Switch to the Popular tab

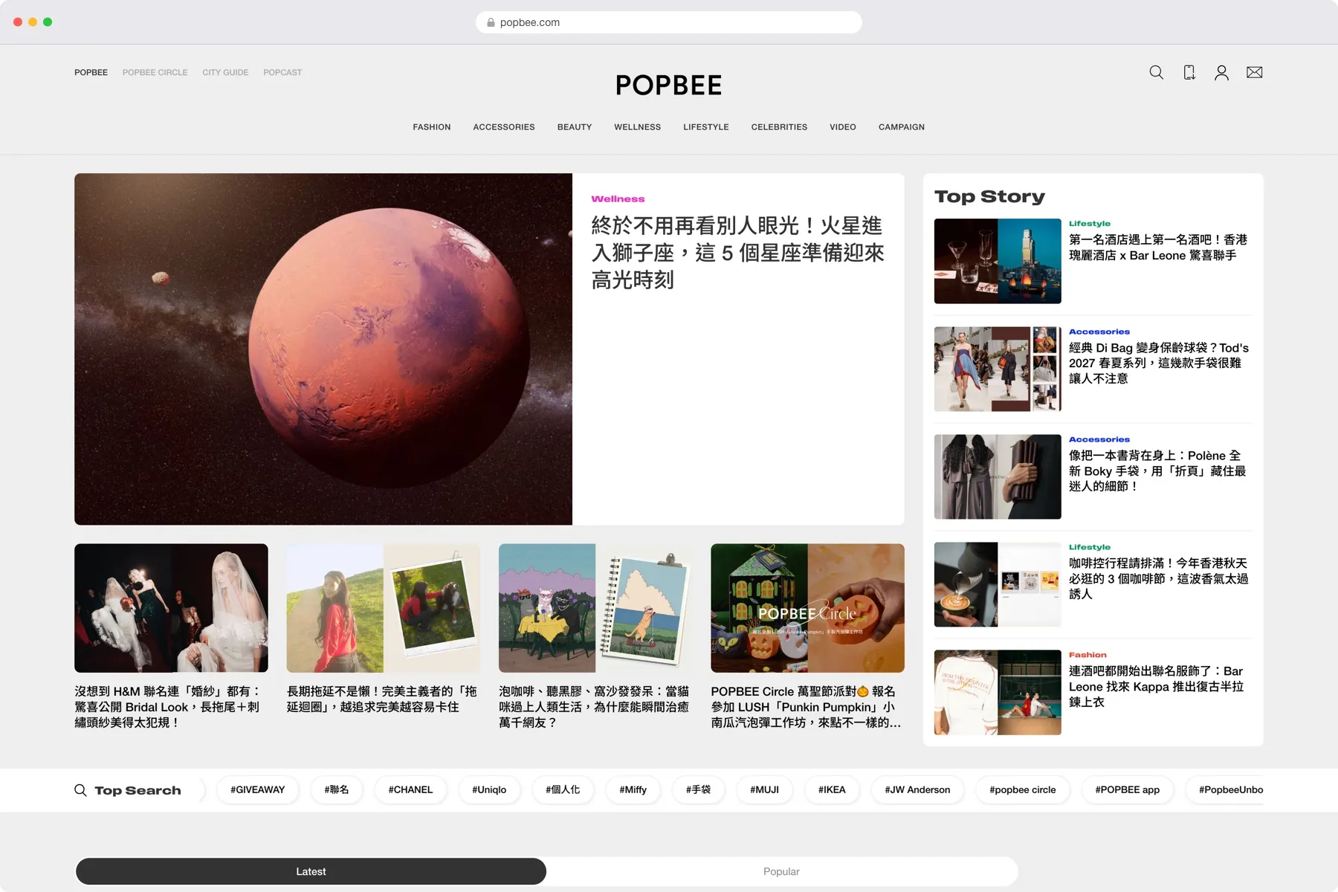[781, 871]
